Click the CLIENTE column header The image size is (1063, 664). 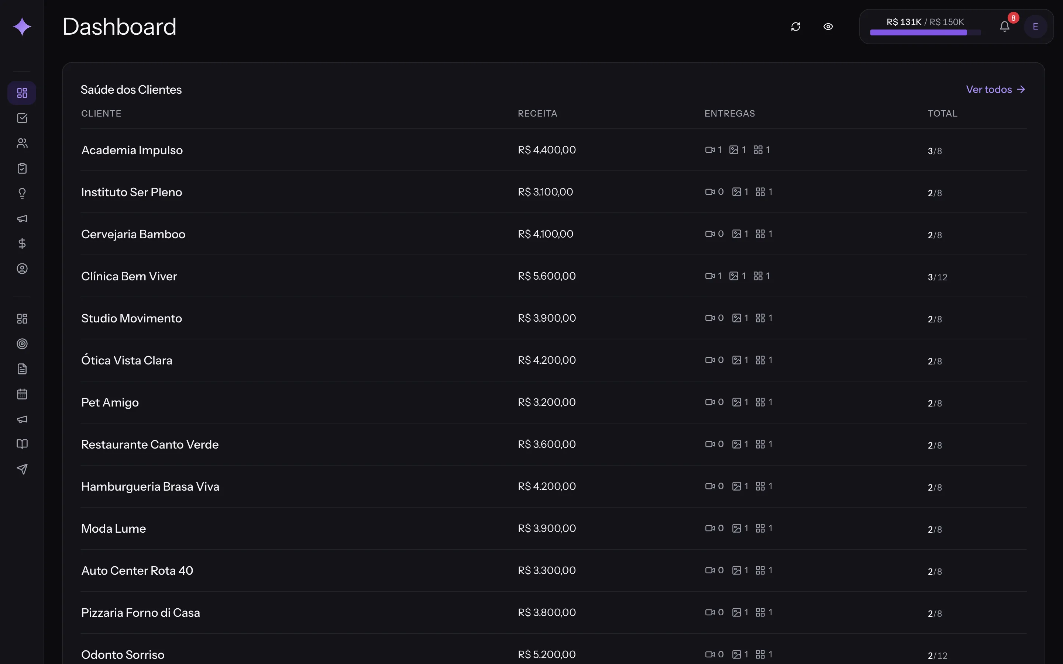click(101, 113)
